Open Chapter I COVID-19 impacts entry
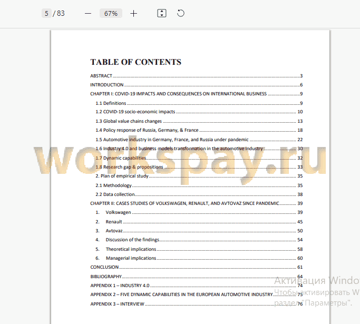The image size is (360, 324). point(196,94)
